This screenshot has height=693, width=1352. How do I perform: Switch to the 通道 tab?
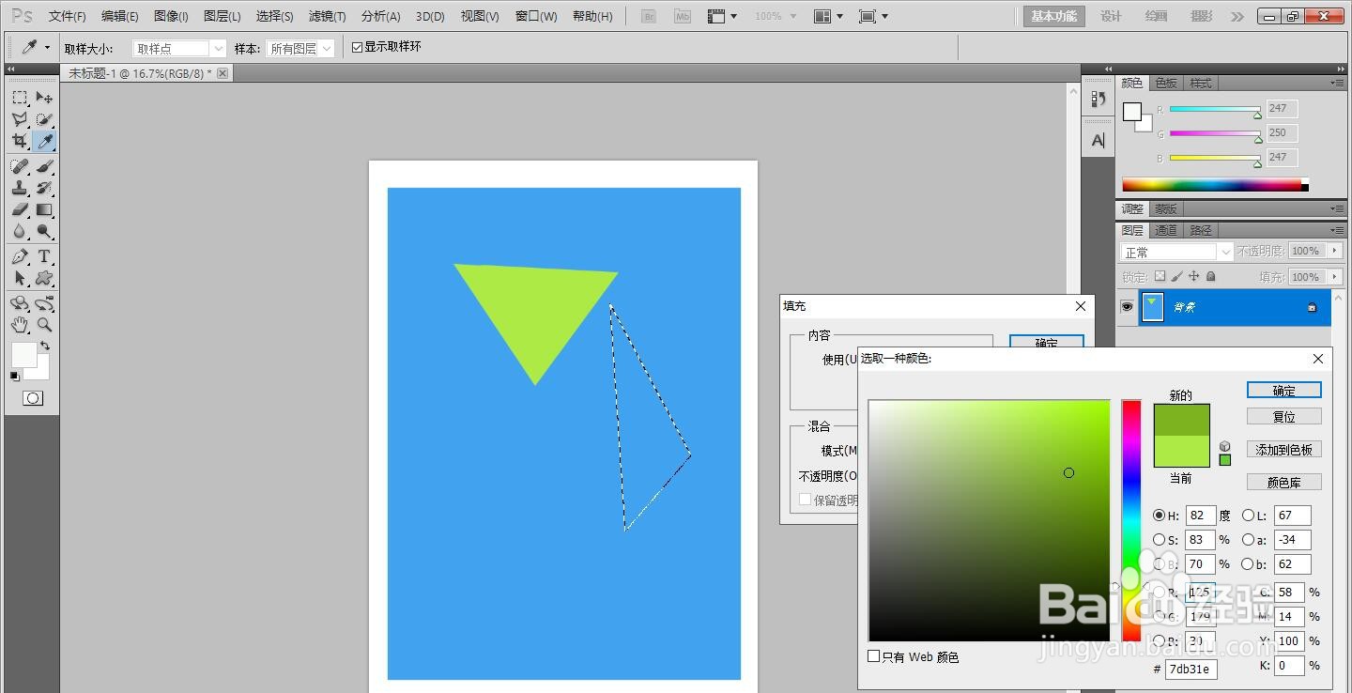1166,230
